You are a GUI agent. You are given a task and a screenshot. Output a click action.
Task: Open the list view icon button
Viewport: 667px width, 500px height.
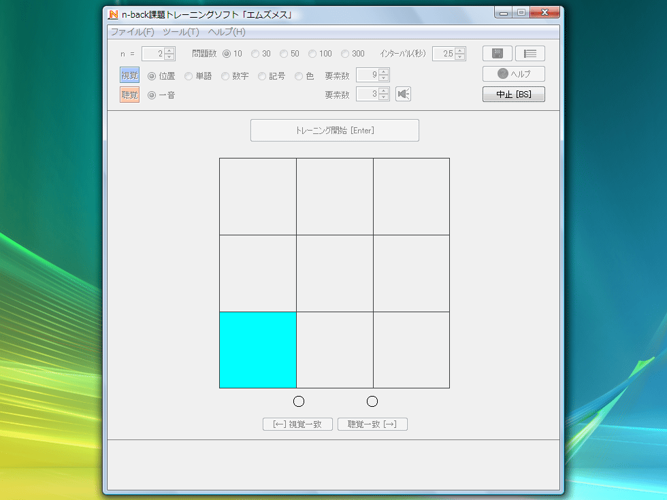point(530,54)
